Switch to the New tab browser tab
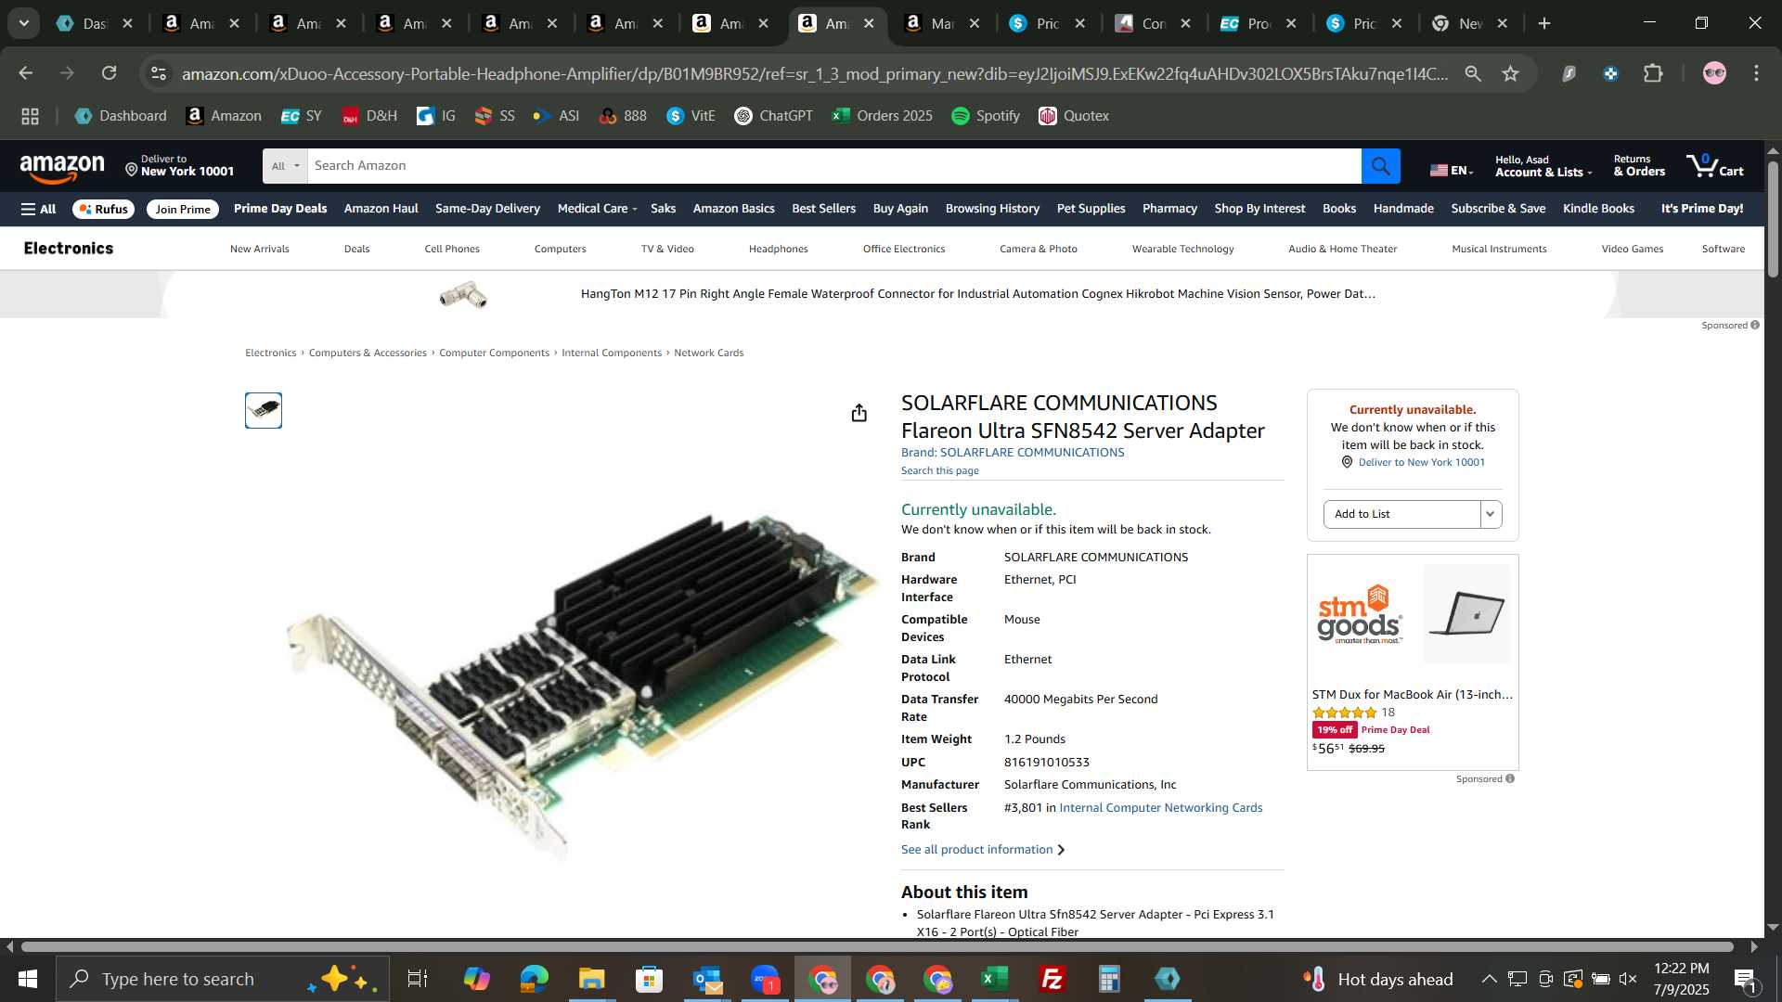 (x=1470, y=23)
